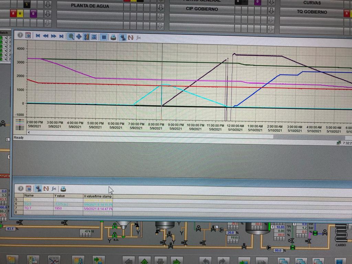Open configuration dialog in the trend chart toolbar
Viewport: 352px width, 264px height.
click(x=28, y=35)
